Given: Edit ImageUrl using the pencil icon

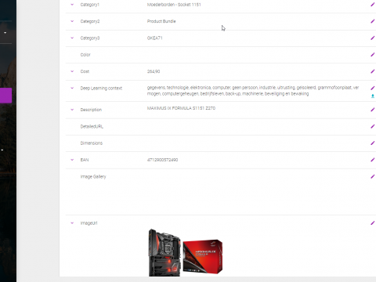Looking at the screenshot, I should [x=373, y=223].
